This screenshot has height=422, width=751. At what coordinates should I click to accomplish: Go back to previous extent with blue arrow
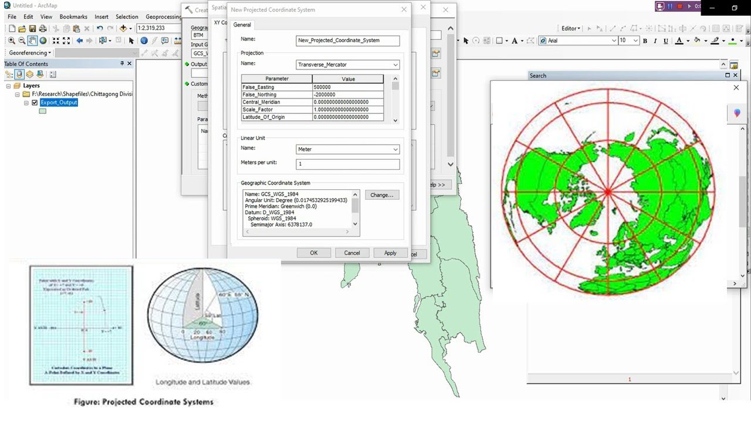coord(80,40)
